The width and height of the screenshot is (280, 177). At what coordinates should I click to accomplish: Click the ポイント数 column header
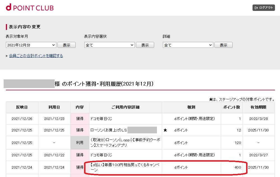coord(232,107)
